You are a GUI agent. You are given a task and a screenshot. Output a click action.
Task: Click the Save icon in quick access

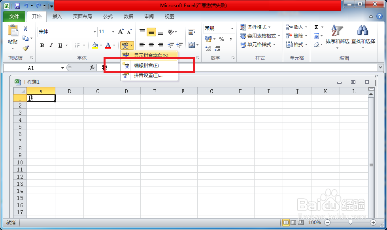(x=17, y=6)
